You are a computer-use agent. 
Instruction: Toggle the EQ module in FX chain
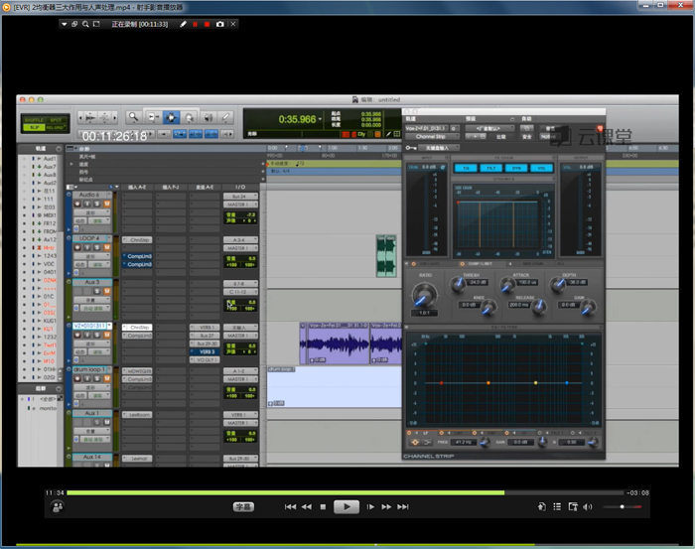tap(466, 169)
